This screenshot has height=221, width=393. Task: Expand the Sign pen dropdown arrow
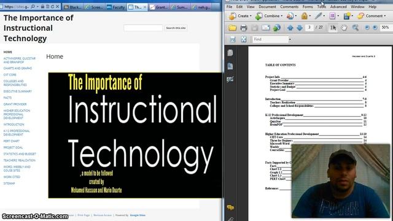[324, 16]
